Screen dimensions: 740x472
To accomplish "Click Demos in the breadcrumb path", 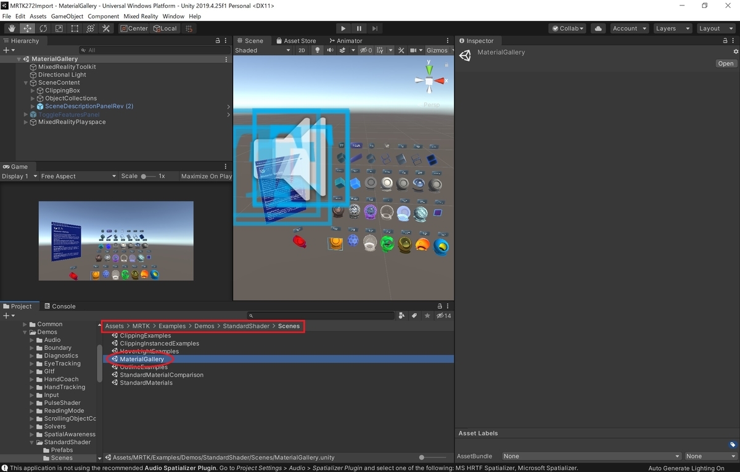I will 204,326.
